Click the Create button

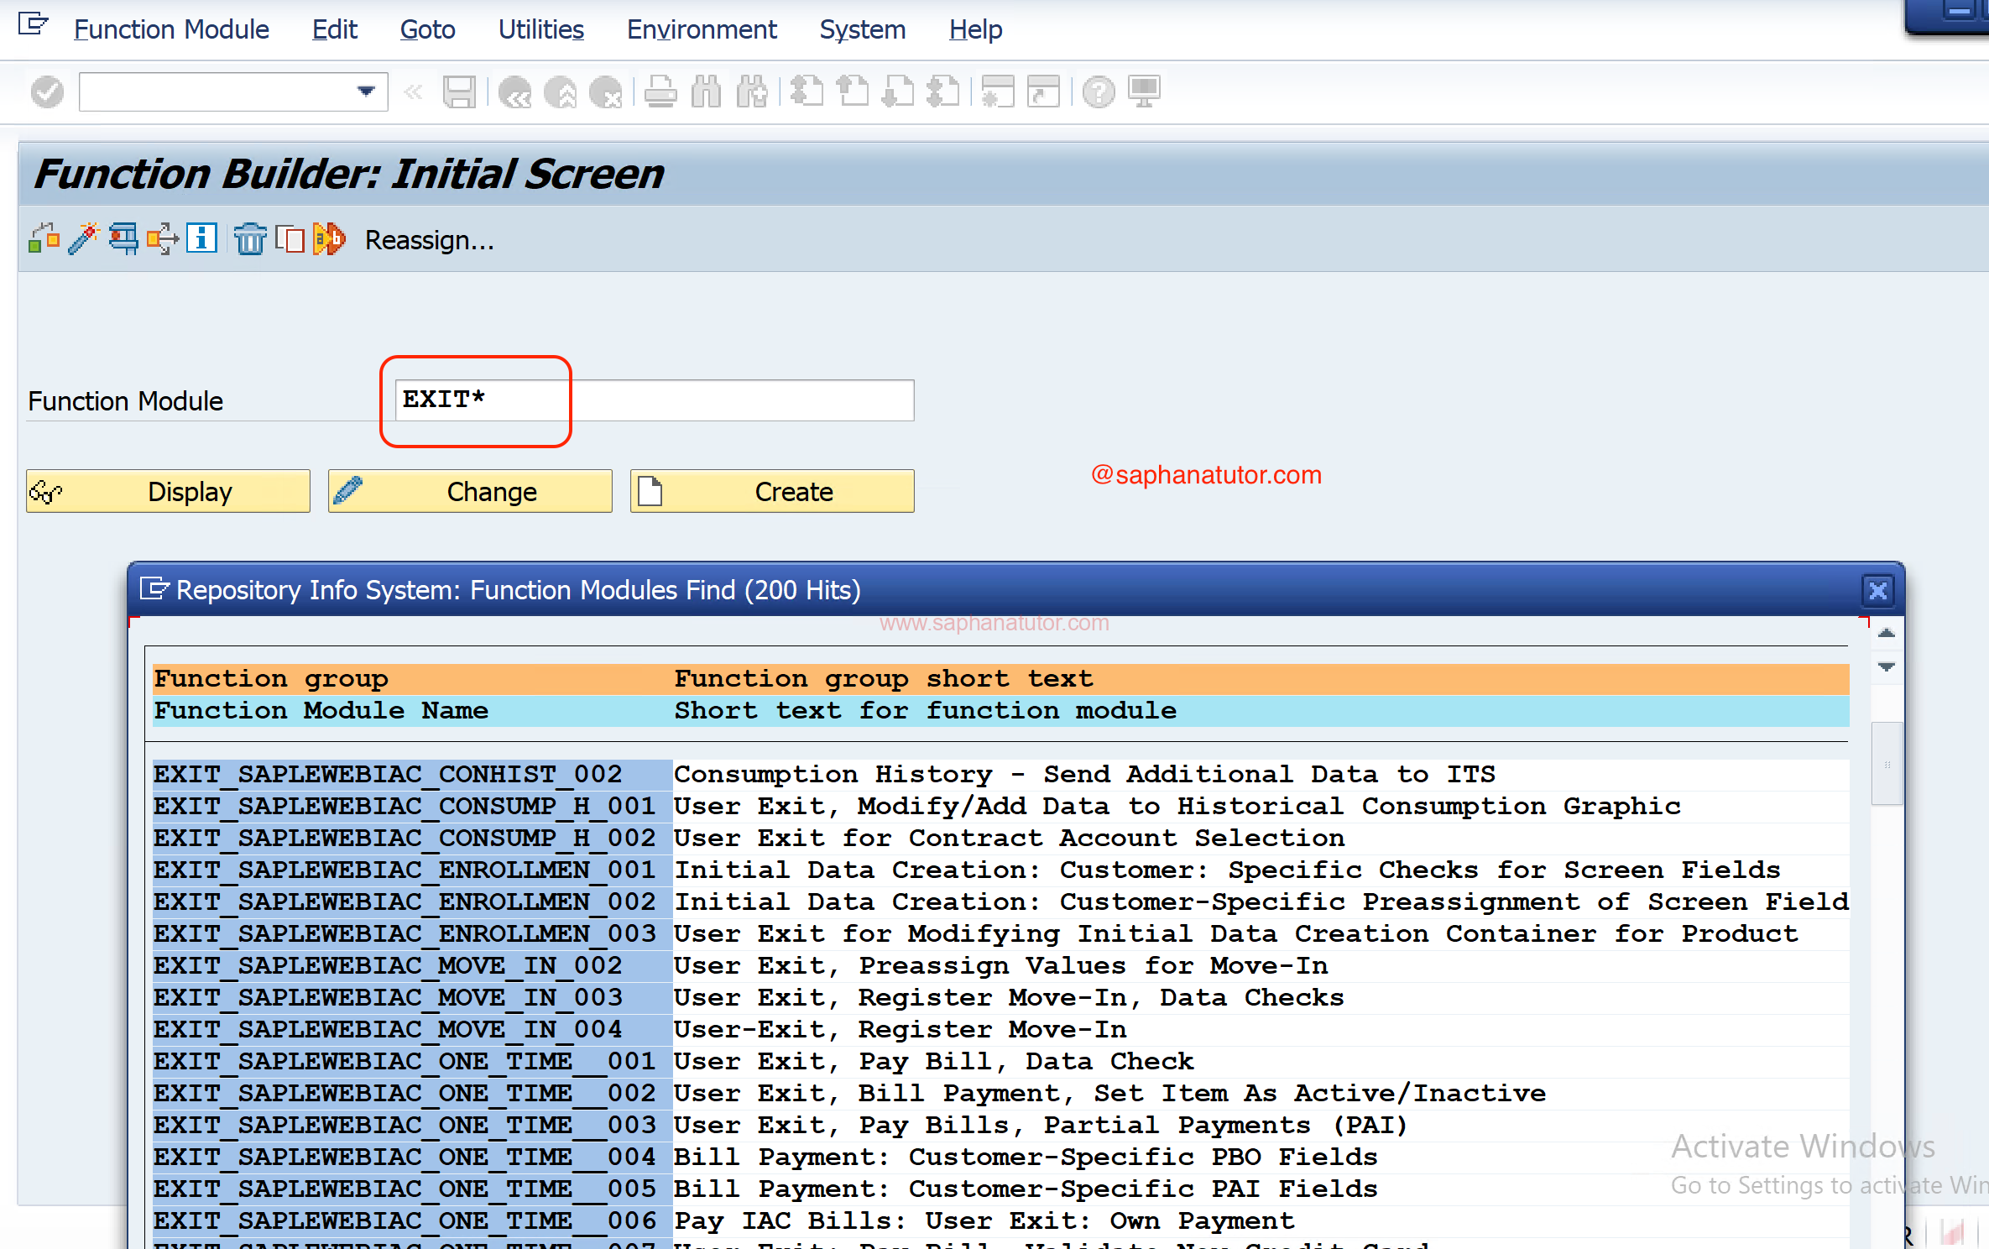[x=772, y=491]
